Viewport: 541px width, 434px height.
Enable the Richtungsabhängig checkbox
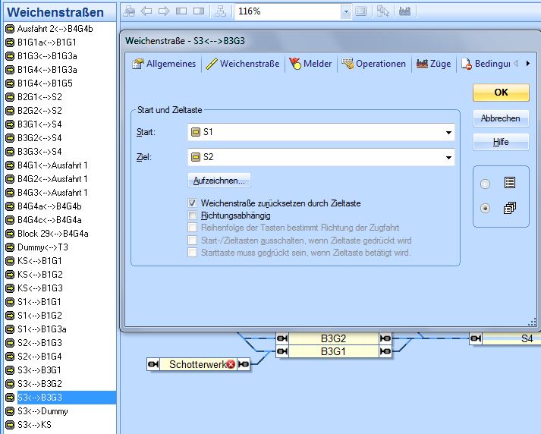tap(193, 215)
